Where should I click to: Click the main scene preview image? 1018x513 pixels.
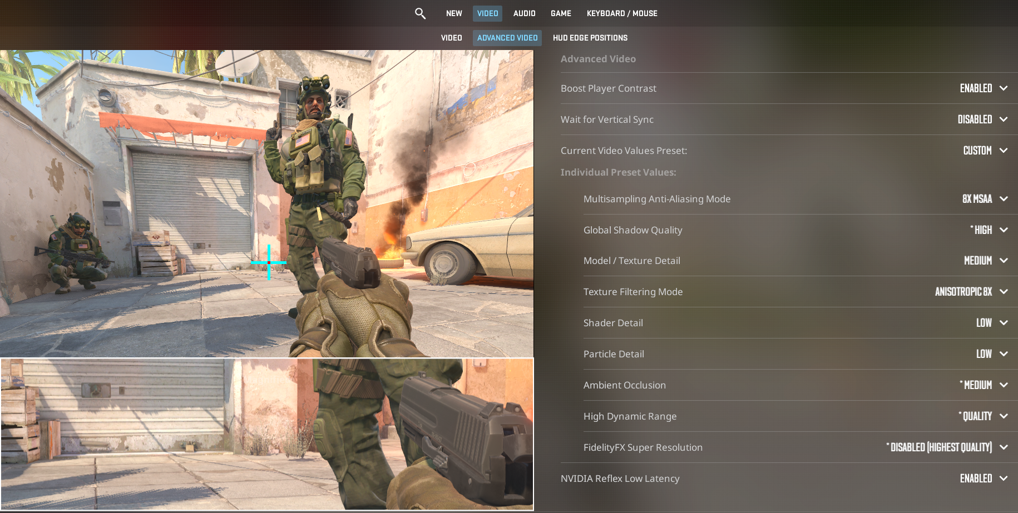click(x=266, y=203)
